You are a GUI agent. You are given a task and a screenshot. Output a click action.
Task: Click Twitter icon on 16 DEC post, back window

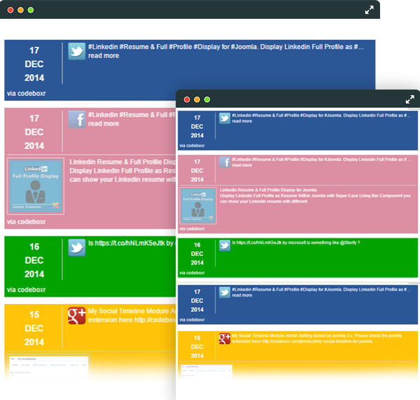[x=76, y=248]
